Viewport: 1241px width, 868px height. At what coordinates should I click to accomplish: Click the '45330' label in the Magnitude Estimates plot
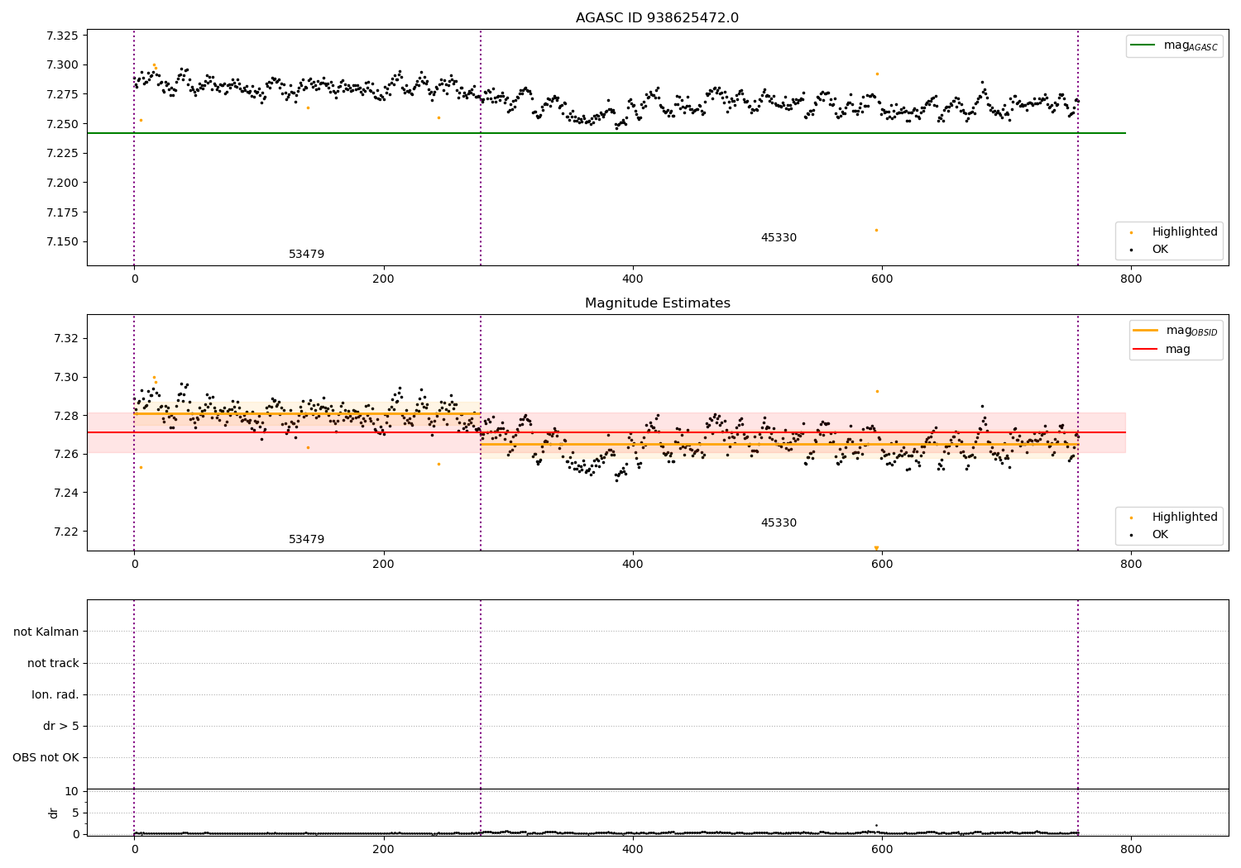pos(779,523)
